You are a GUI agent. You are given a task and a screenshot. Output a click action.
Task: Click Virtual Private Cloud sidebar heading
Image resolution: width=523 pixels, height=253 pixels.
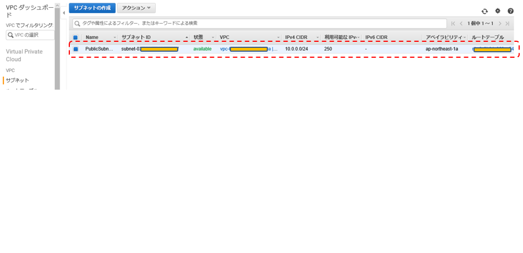24,56
